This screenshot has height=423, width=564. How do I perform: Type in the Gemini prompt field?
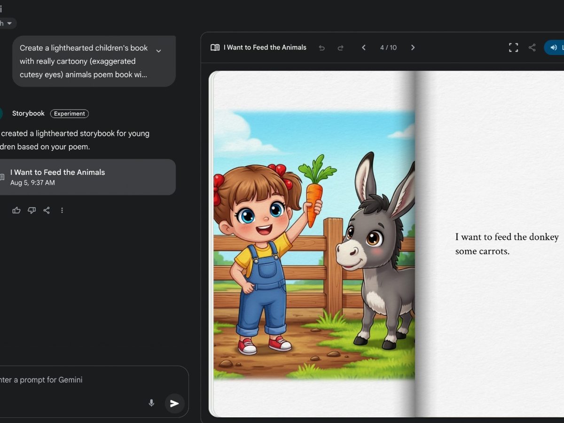point(70,380)
